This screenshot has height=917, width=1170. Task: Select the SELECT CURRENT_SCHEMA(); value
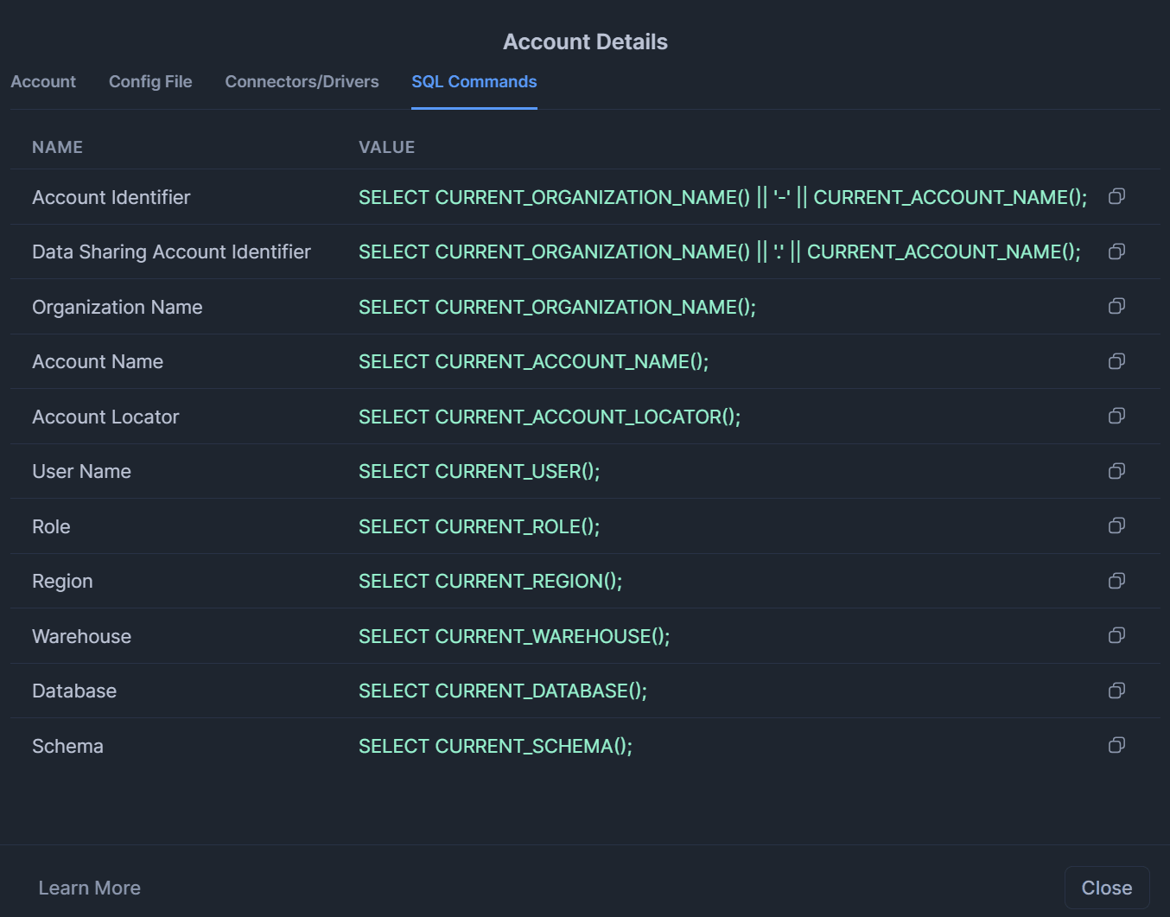[496, 746]
